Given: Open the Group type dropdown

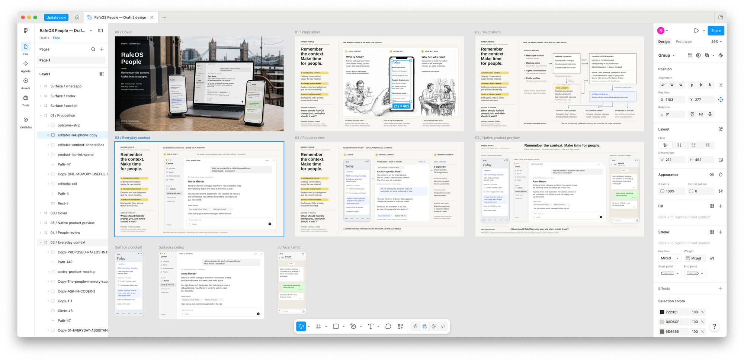Looking at the screenshot, I should (667, 55).
